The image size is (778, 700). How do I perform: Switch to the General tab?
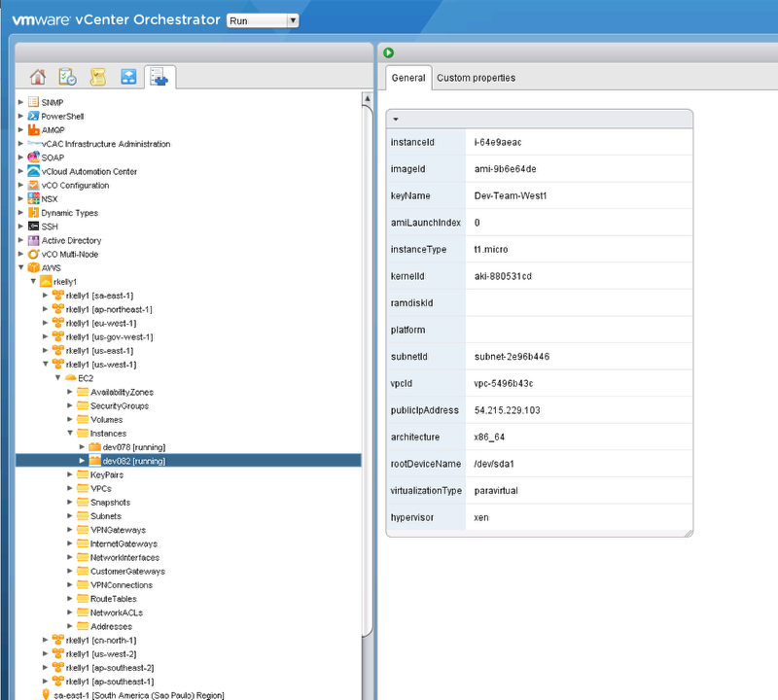coord(408,78)
